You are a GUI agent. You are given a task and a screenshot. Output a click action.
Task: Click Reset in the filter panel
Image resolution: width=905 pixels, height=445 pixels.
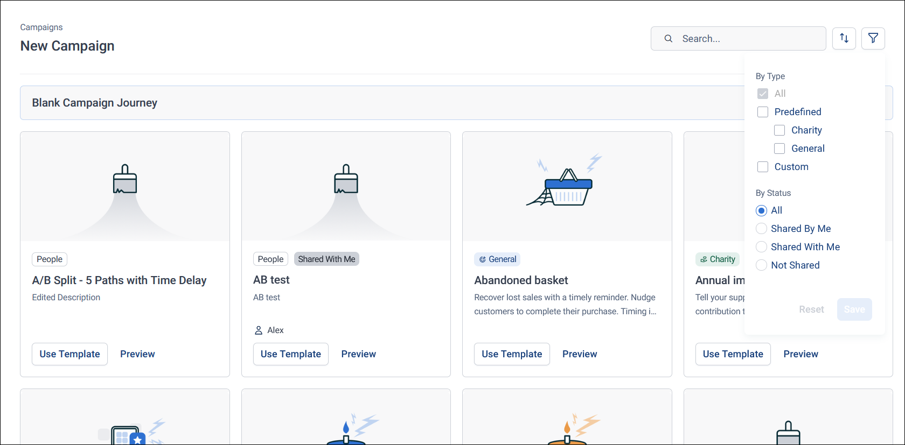811,309
